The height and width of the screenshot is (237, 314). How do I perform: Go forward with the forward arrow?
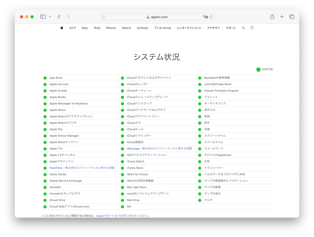[68, 17]
